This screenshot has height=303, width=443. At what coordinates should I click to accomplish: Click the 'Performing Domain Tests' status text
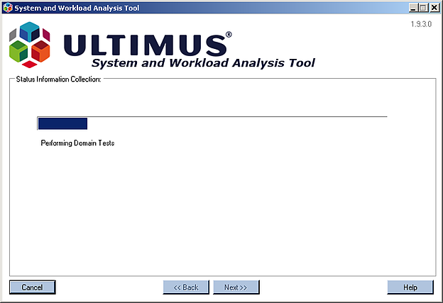(77, 143)
